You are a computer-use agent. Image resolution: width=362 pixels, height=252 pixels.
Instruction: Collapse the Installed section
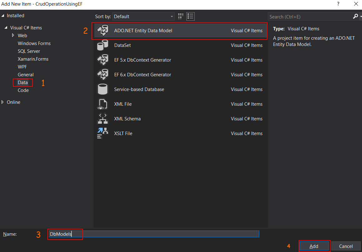tap(2, 15)
